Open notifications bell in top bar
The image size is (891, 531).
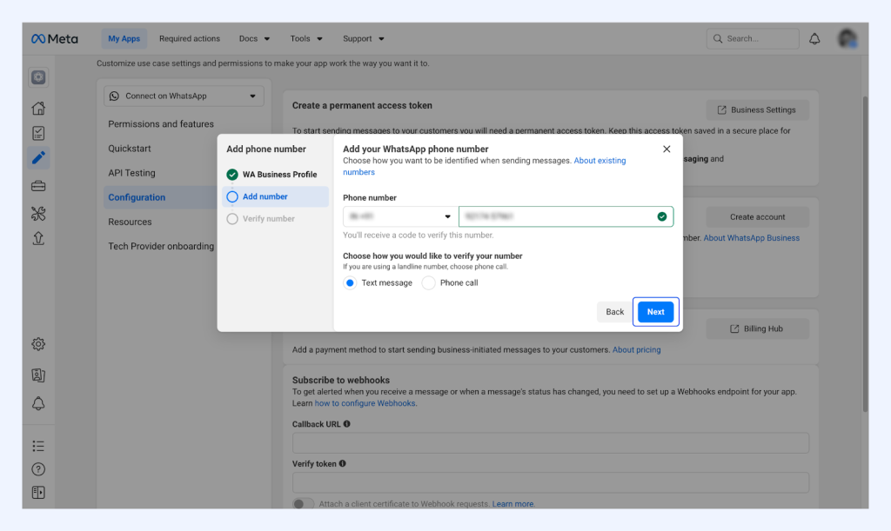click(814, 38)
